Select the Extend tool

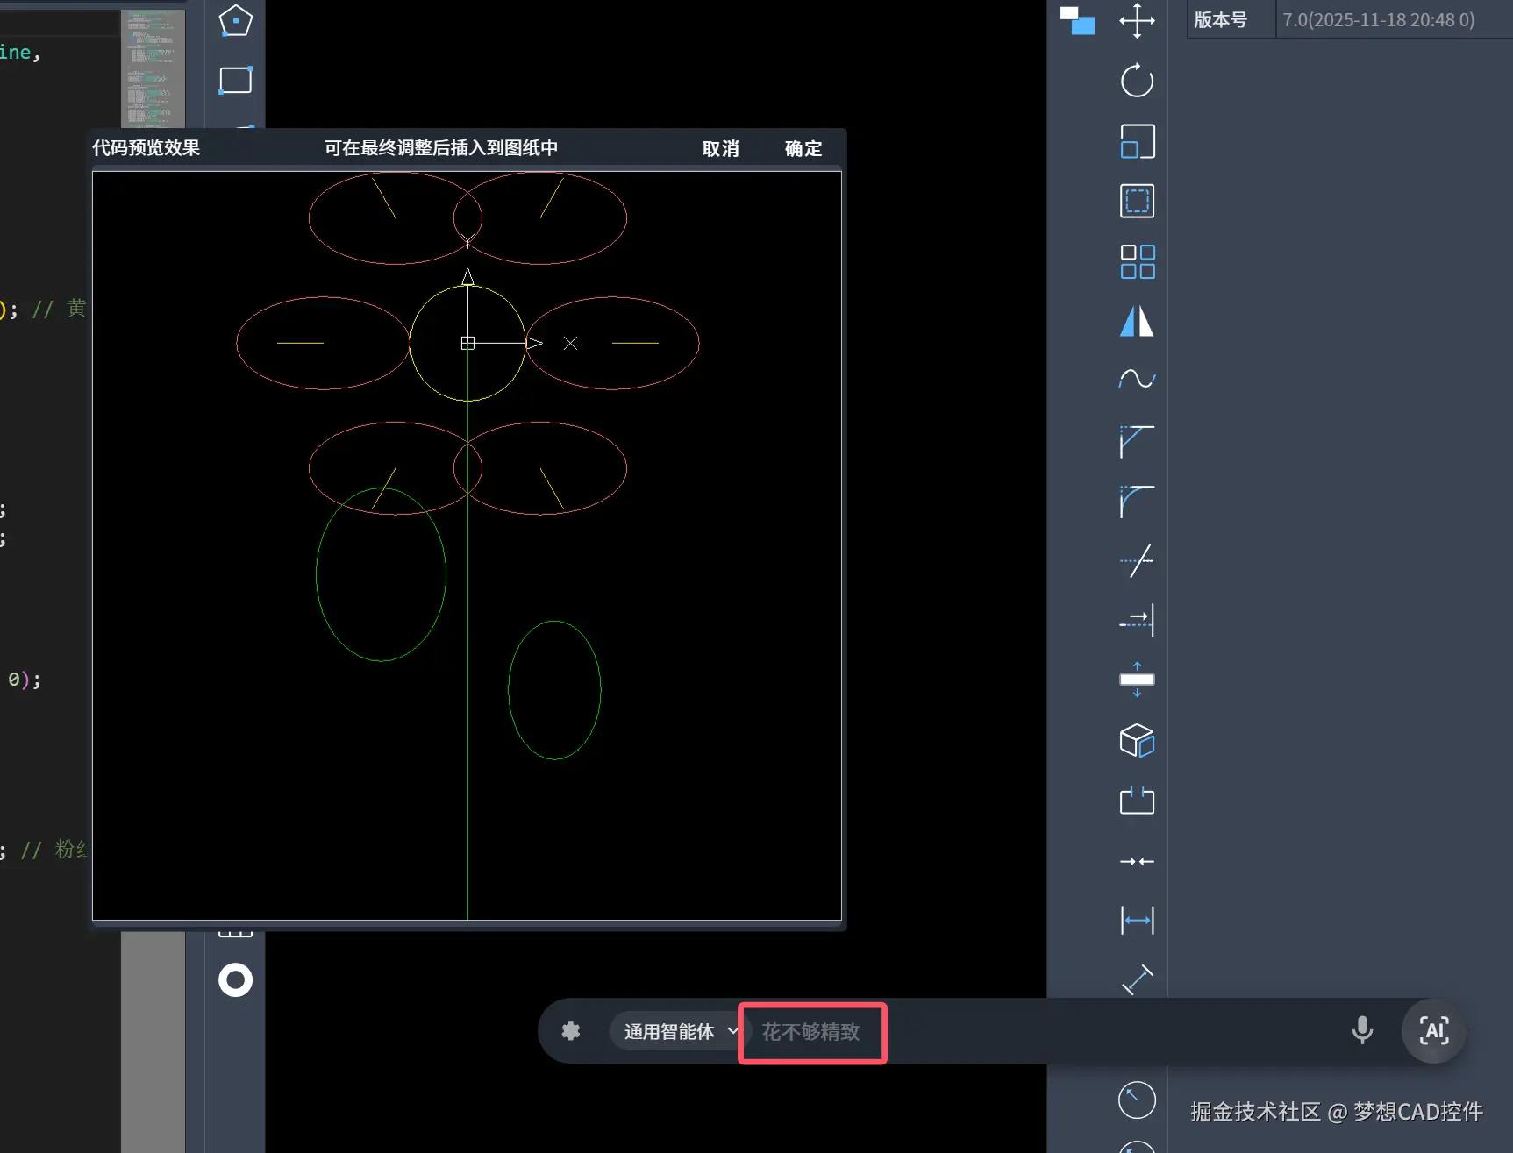(x=1136, y=621)
